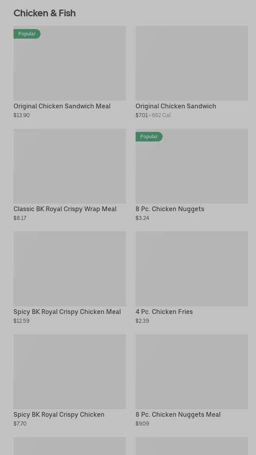The height and width of the screenshot is (455, 256).
Task: Open Original Chicken Sandwich image
Action: [x=192, y=63]
